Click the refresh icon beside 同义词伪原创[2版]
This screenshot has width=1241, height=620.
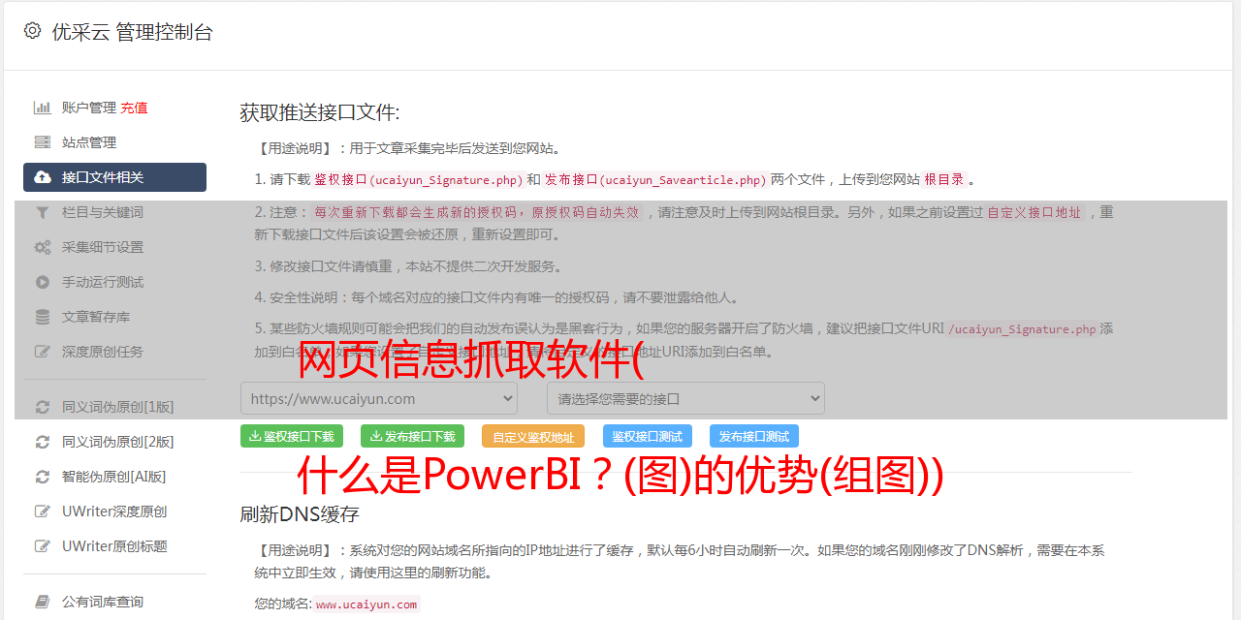(43, 442)
